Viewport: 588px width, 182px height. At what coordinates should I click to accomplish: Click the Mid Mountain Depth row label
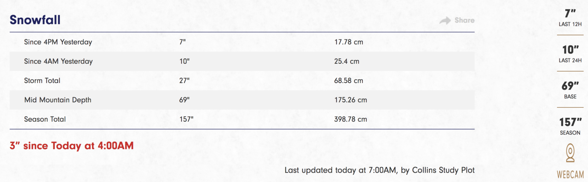point(58,100)
